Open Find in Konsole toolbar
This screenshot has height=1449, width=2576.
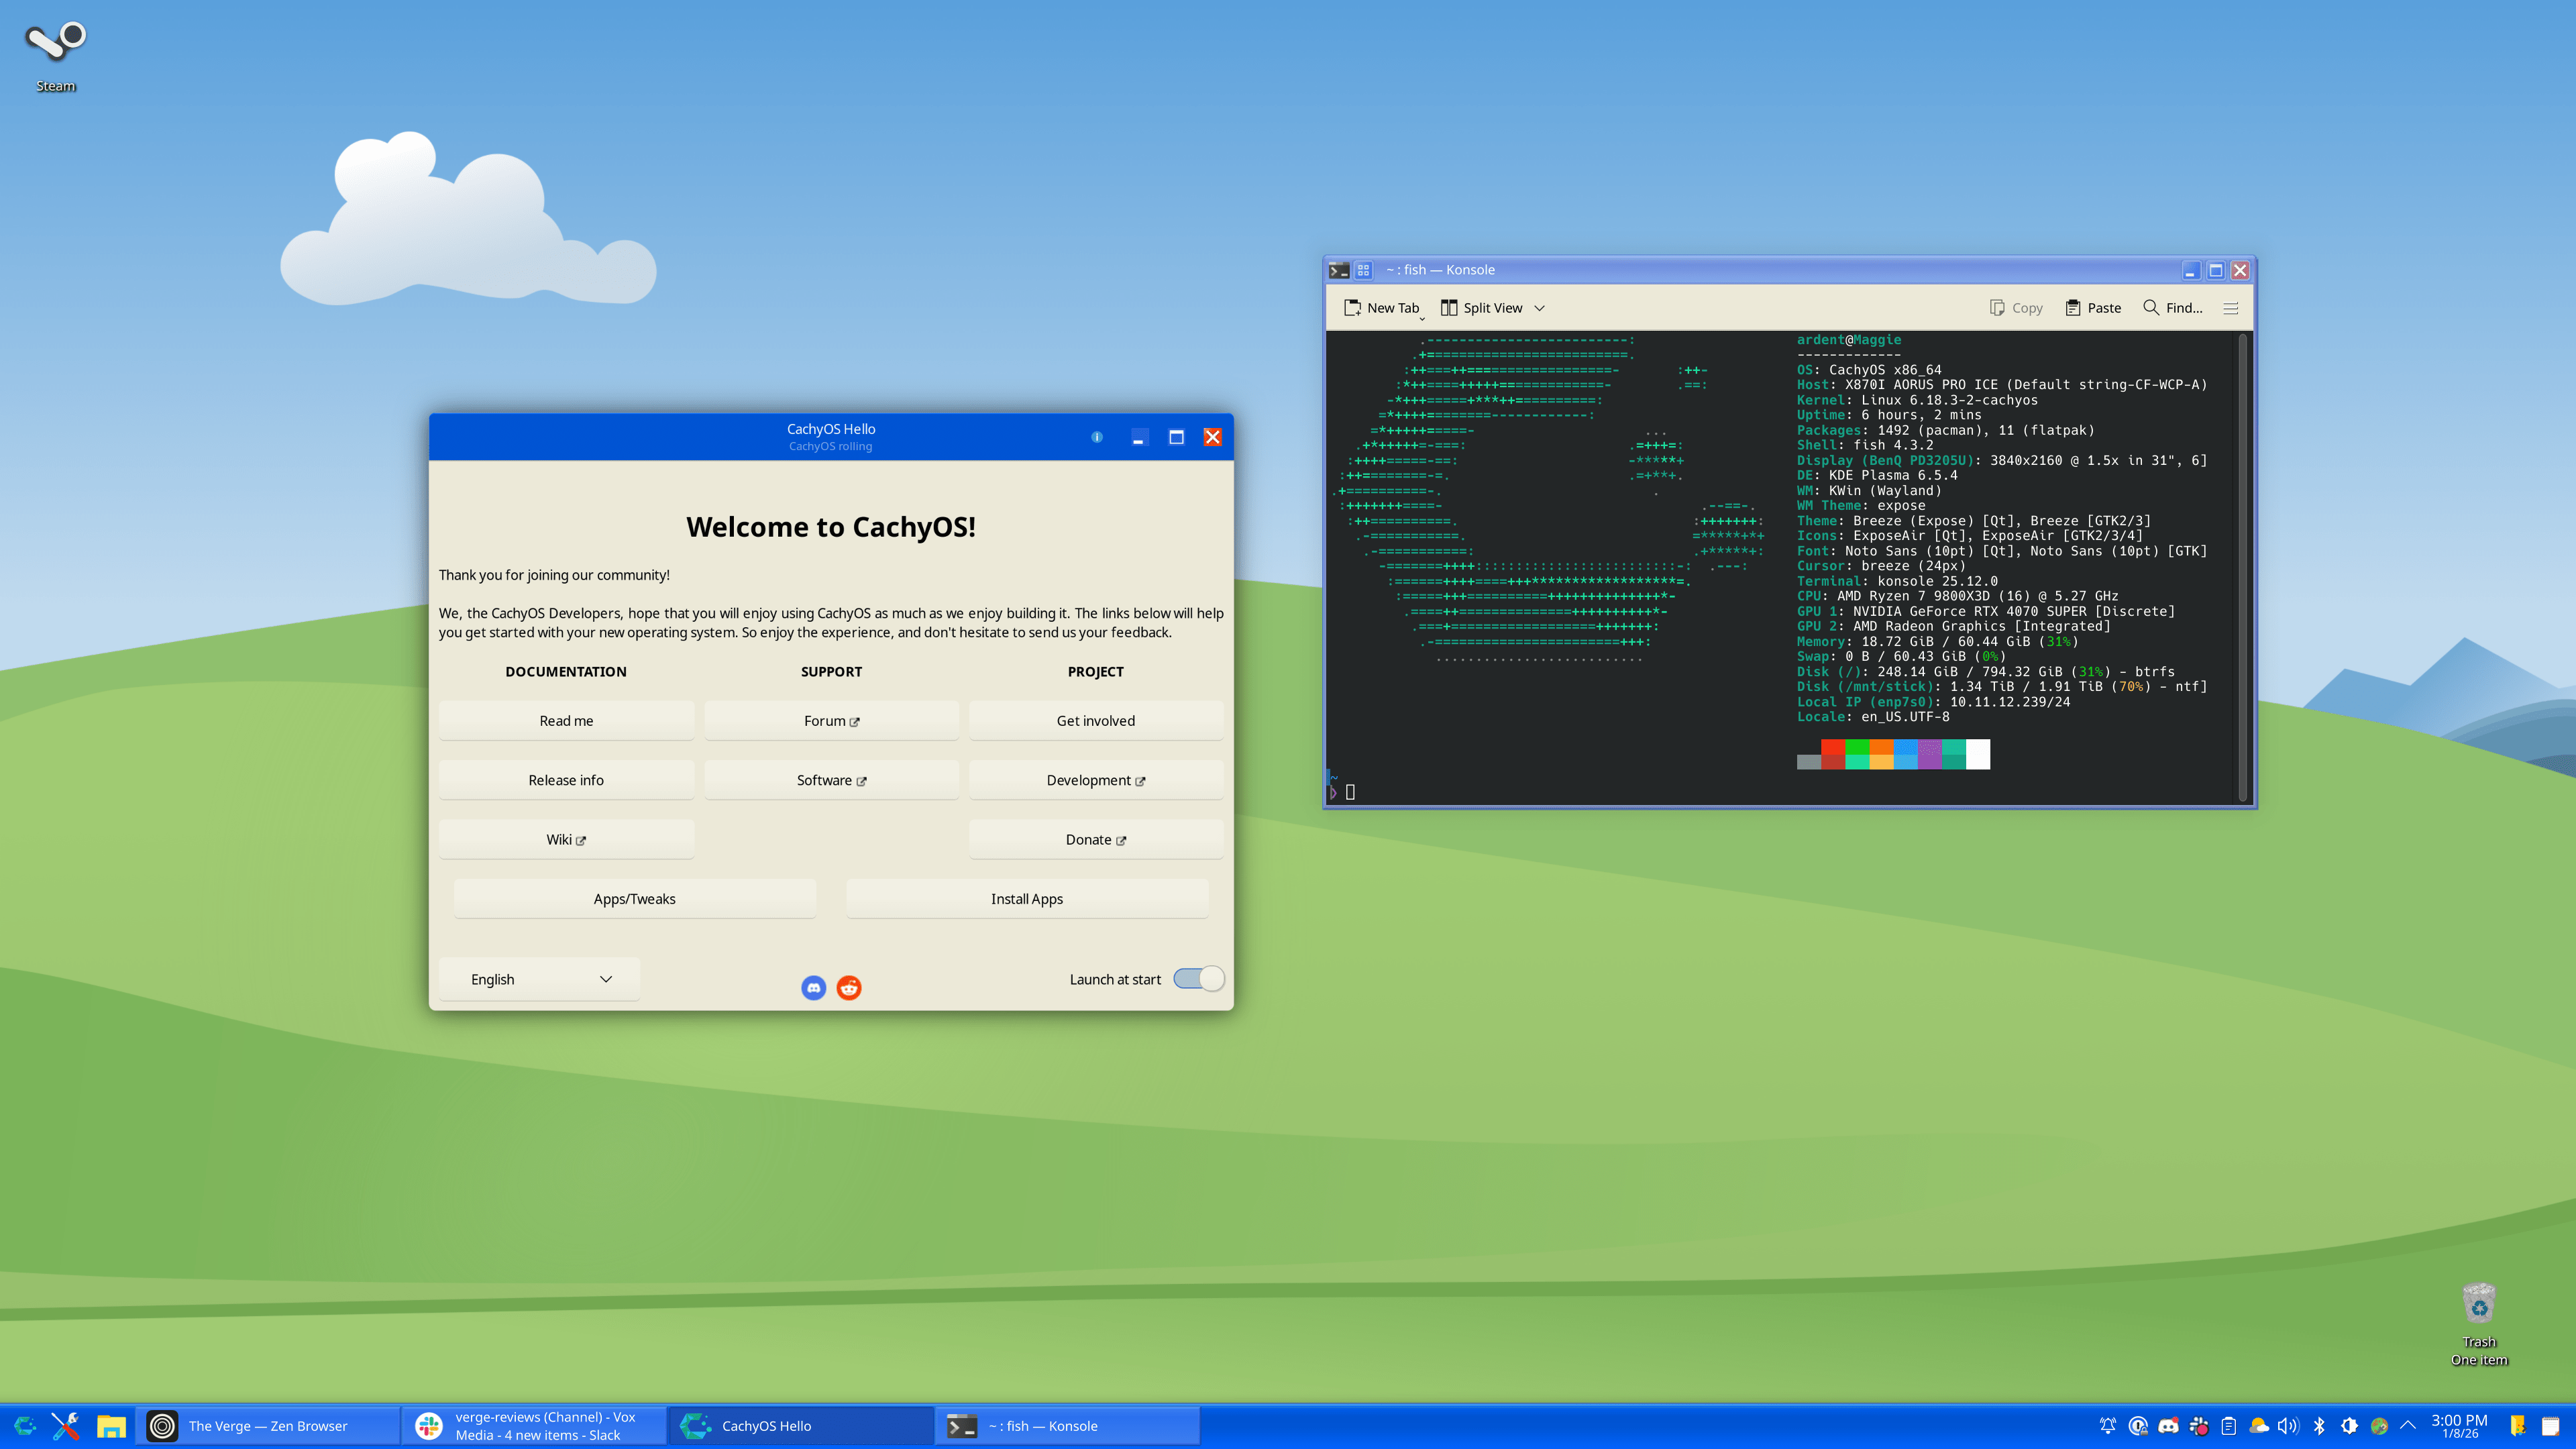click(x=2172, y=308)
